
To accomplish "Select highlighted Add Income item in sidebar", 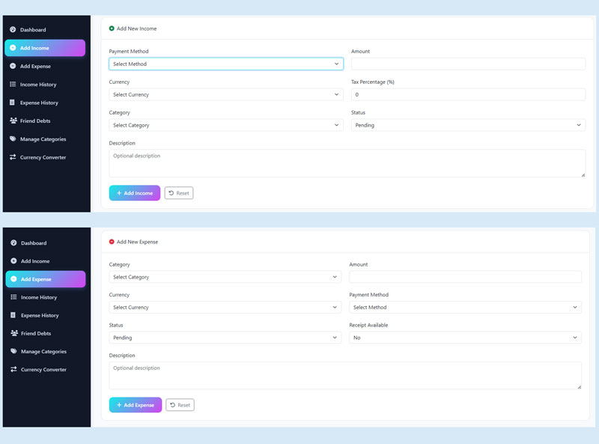I will click(x=45, y=48).
